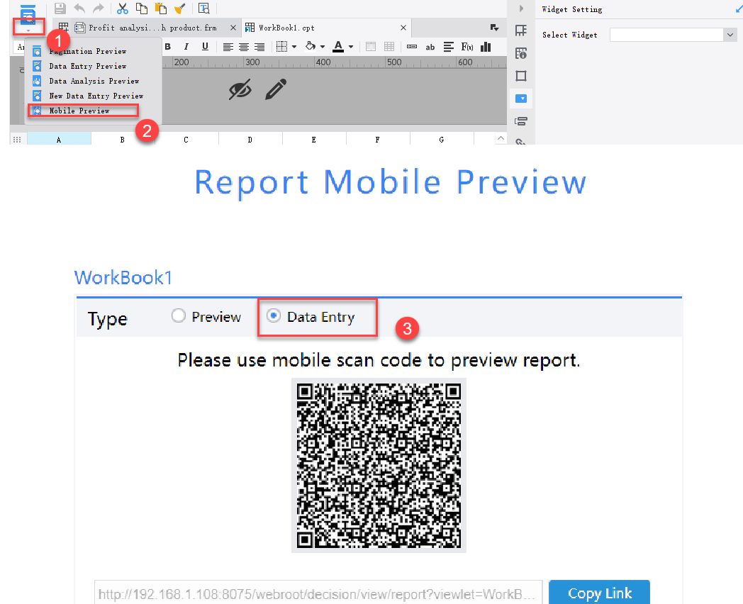Click the Copy Link button

click(x=599, y=593)
